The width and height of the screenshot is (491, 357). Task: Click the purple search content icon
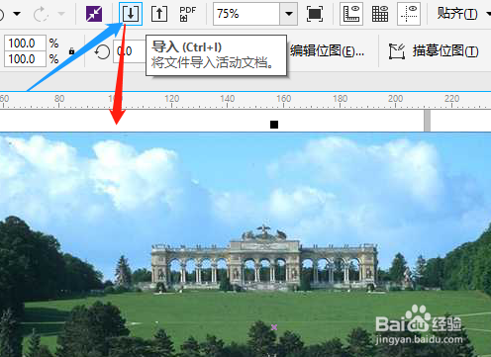point(94,14)
